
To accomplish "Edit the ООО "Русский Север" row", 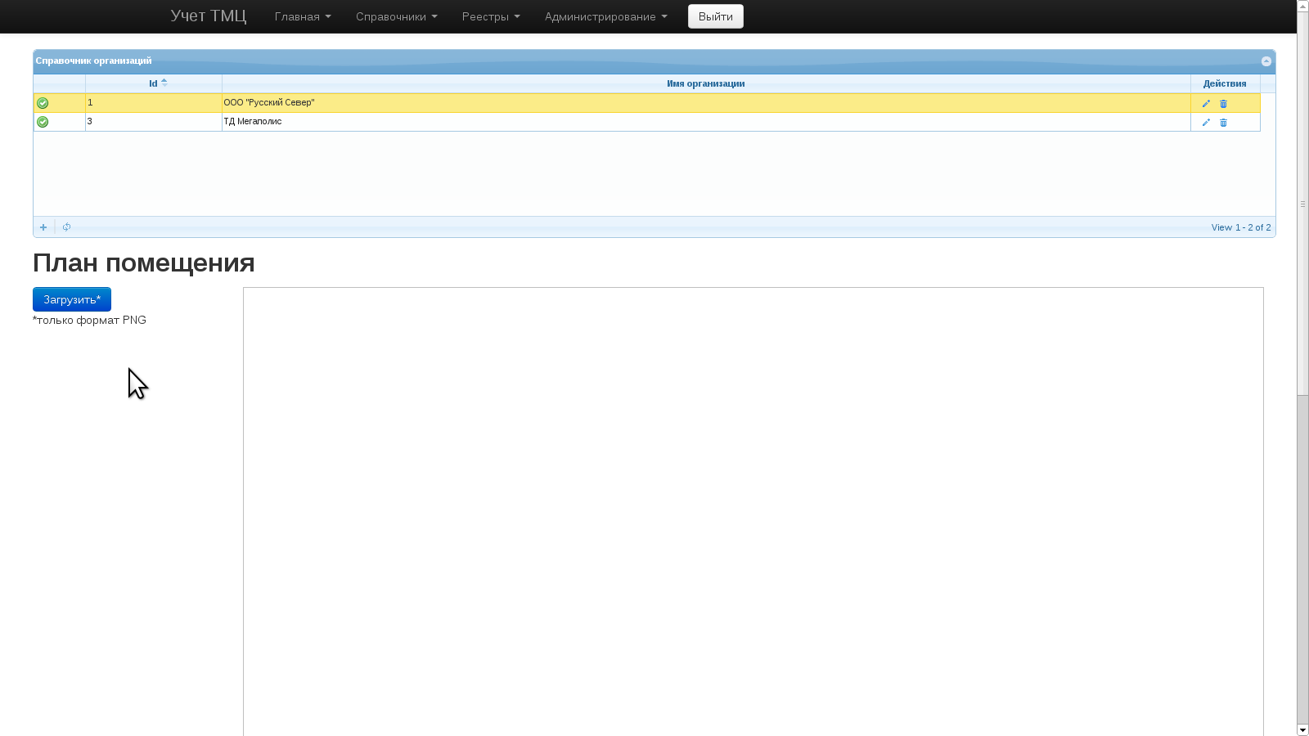I will (1206, 104).
